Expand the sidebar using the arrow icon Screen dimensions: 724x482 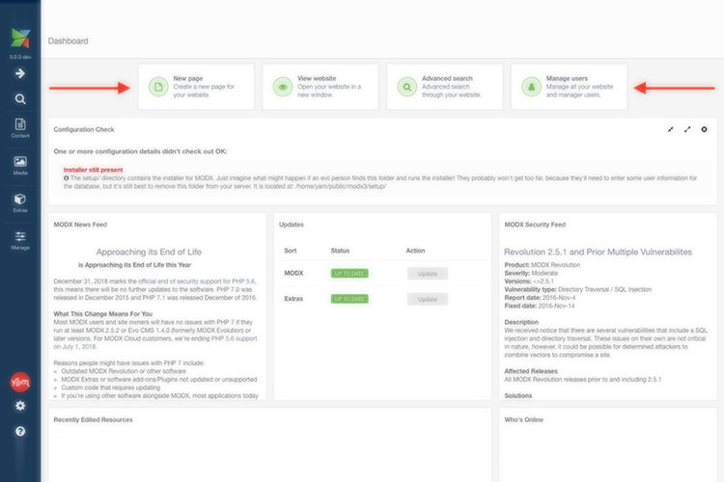pyautogui.click(x=19, y=72)
